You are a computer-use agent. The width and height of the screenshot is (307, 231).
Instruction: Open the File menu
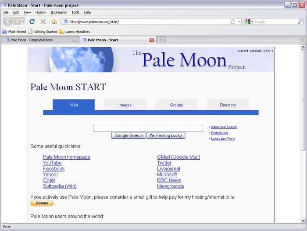click(x=6, y=12)
